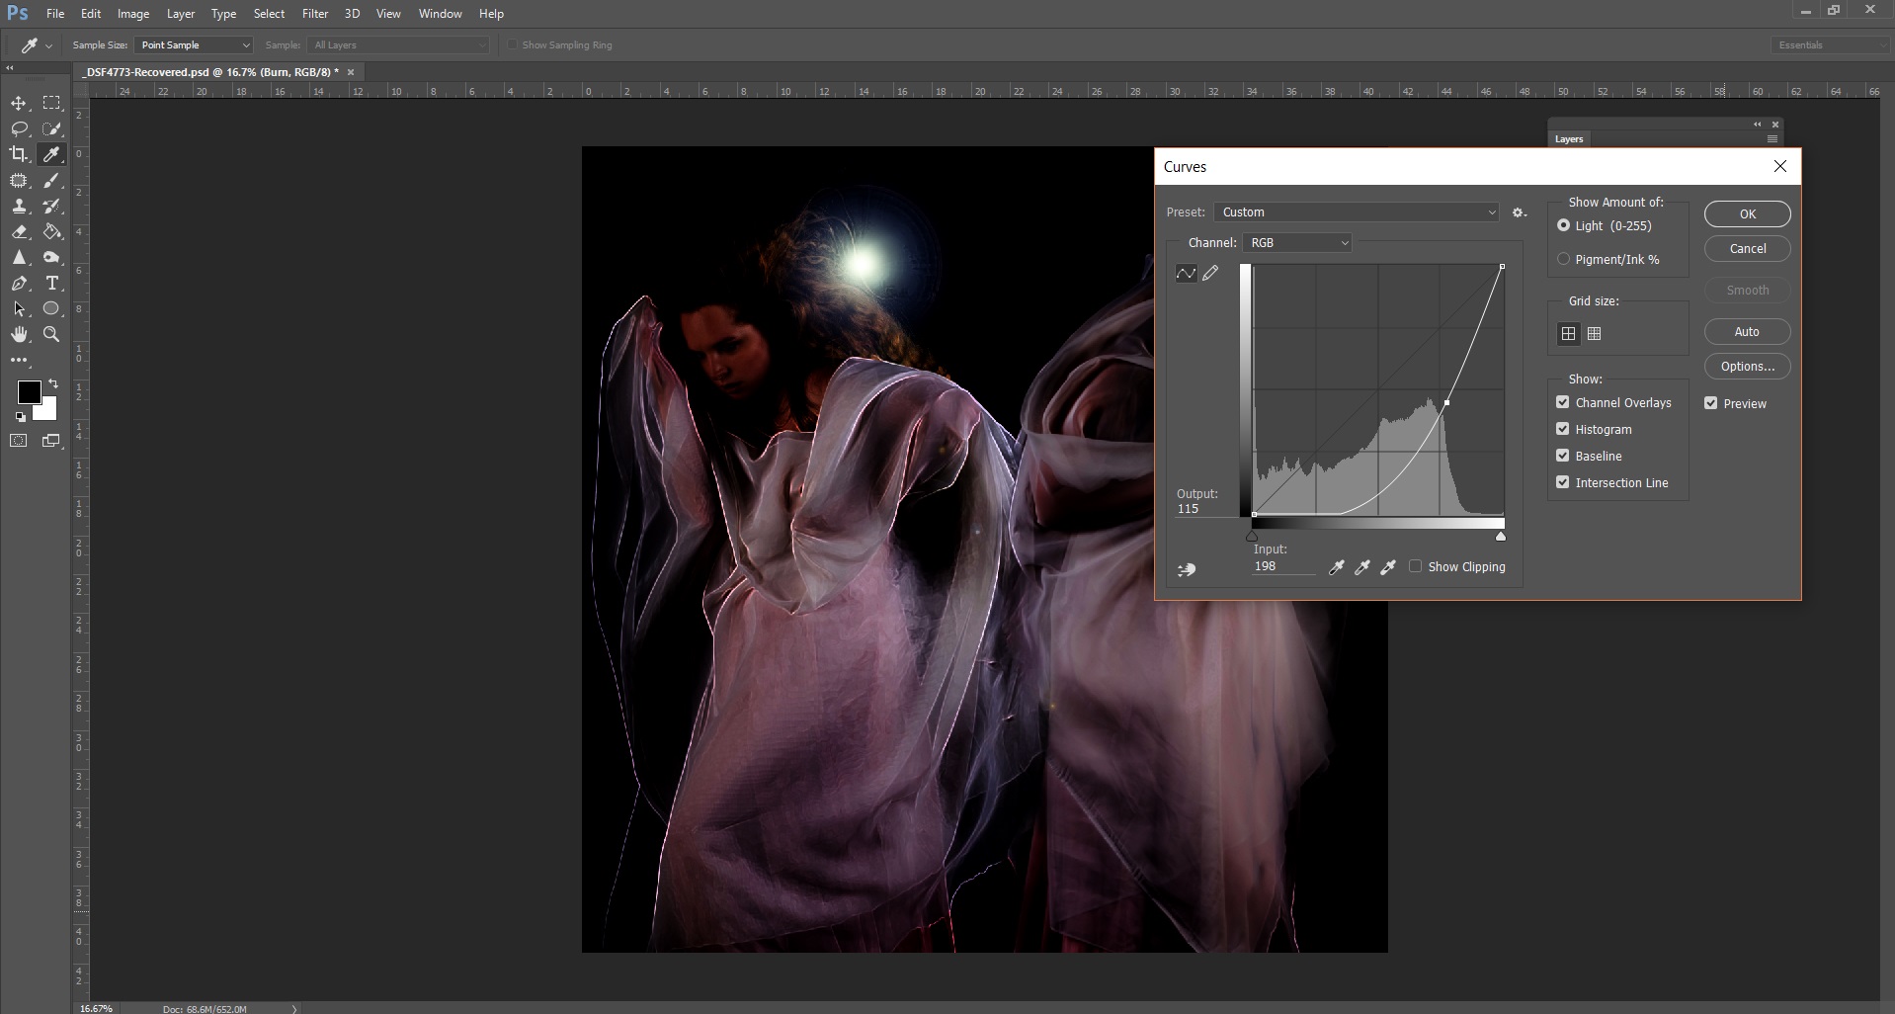Toggle the Preview checkbox
This screenshot has width=1895, height=1014.
pos(1710,403)
